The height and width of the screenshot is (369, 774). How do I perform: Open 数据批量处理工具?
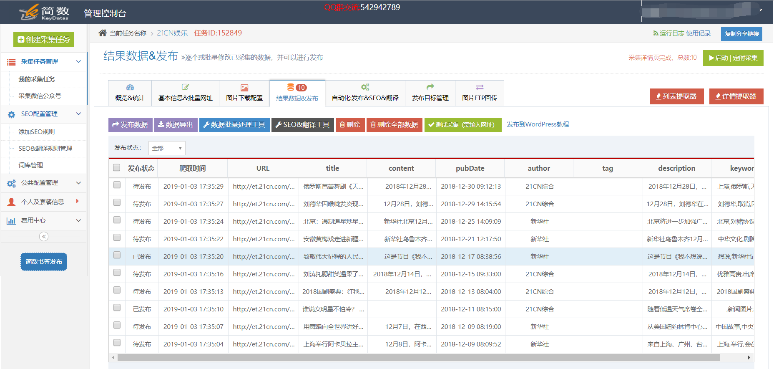(x=234, y=125)
